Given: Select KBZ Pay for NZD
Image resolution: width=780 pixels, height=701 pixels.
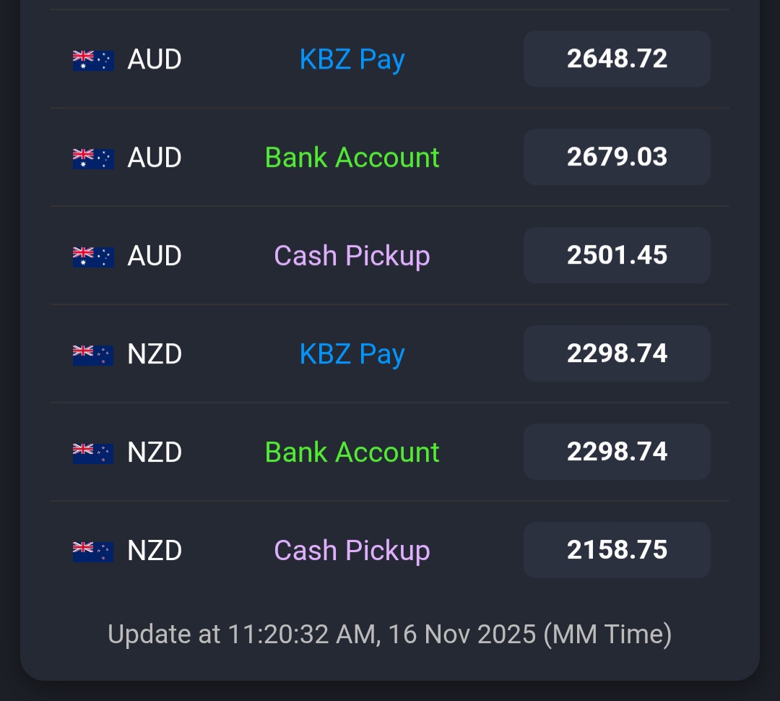Looking at the screenshot, I should coord(352,354).
